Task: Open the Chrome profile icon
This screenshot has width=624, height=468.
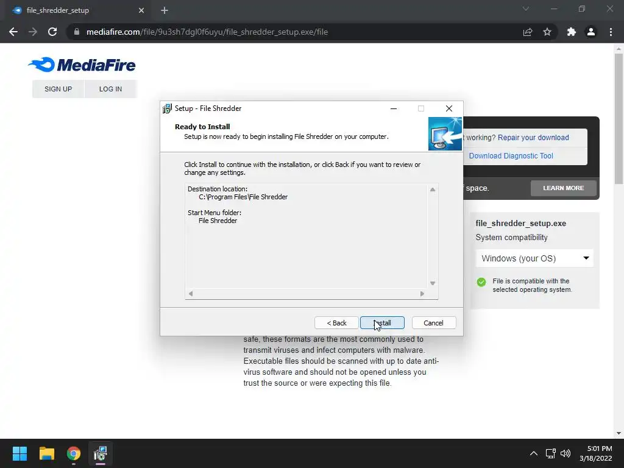Action: pyautogui.click(x=591, y=32)
